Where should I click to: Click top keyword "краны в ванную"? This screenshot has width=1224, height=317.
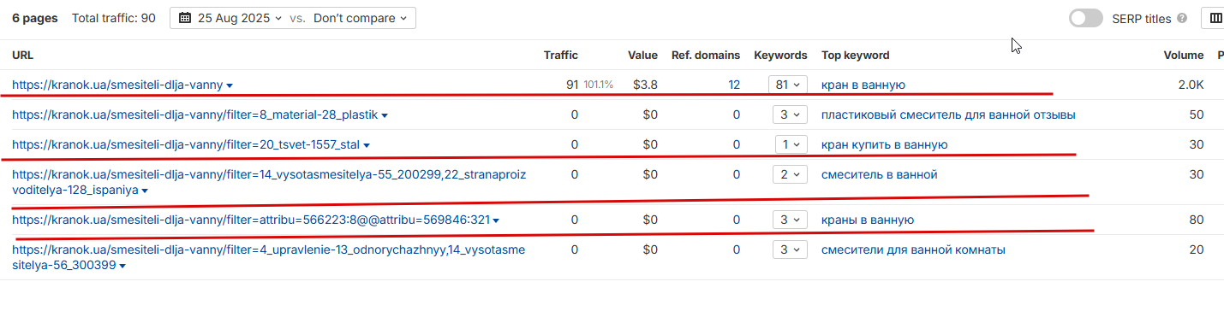tap(868, 220)
